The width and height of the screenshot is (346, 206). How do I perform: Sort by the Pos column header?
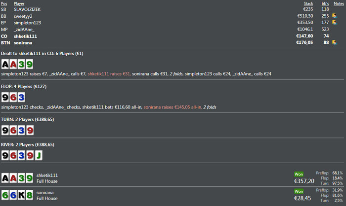click(4, 3)
